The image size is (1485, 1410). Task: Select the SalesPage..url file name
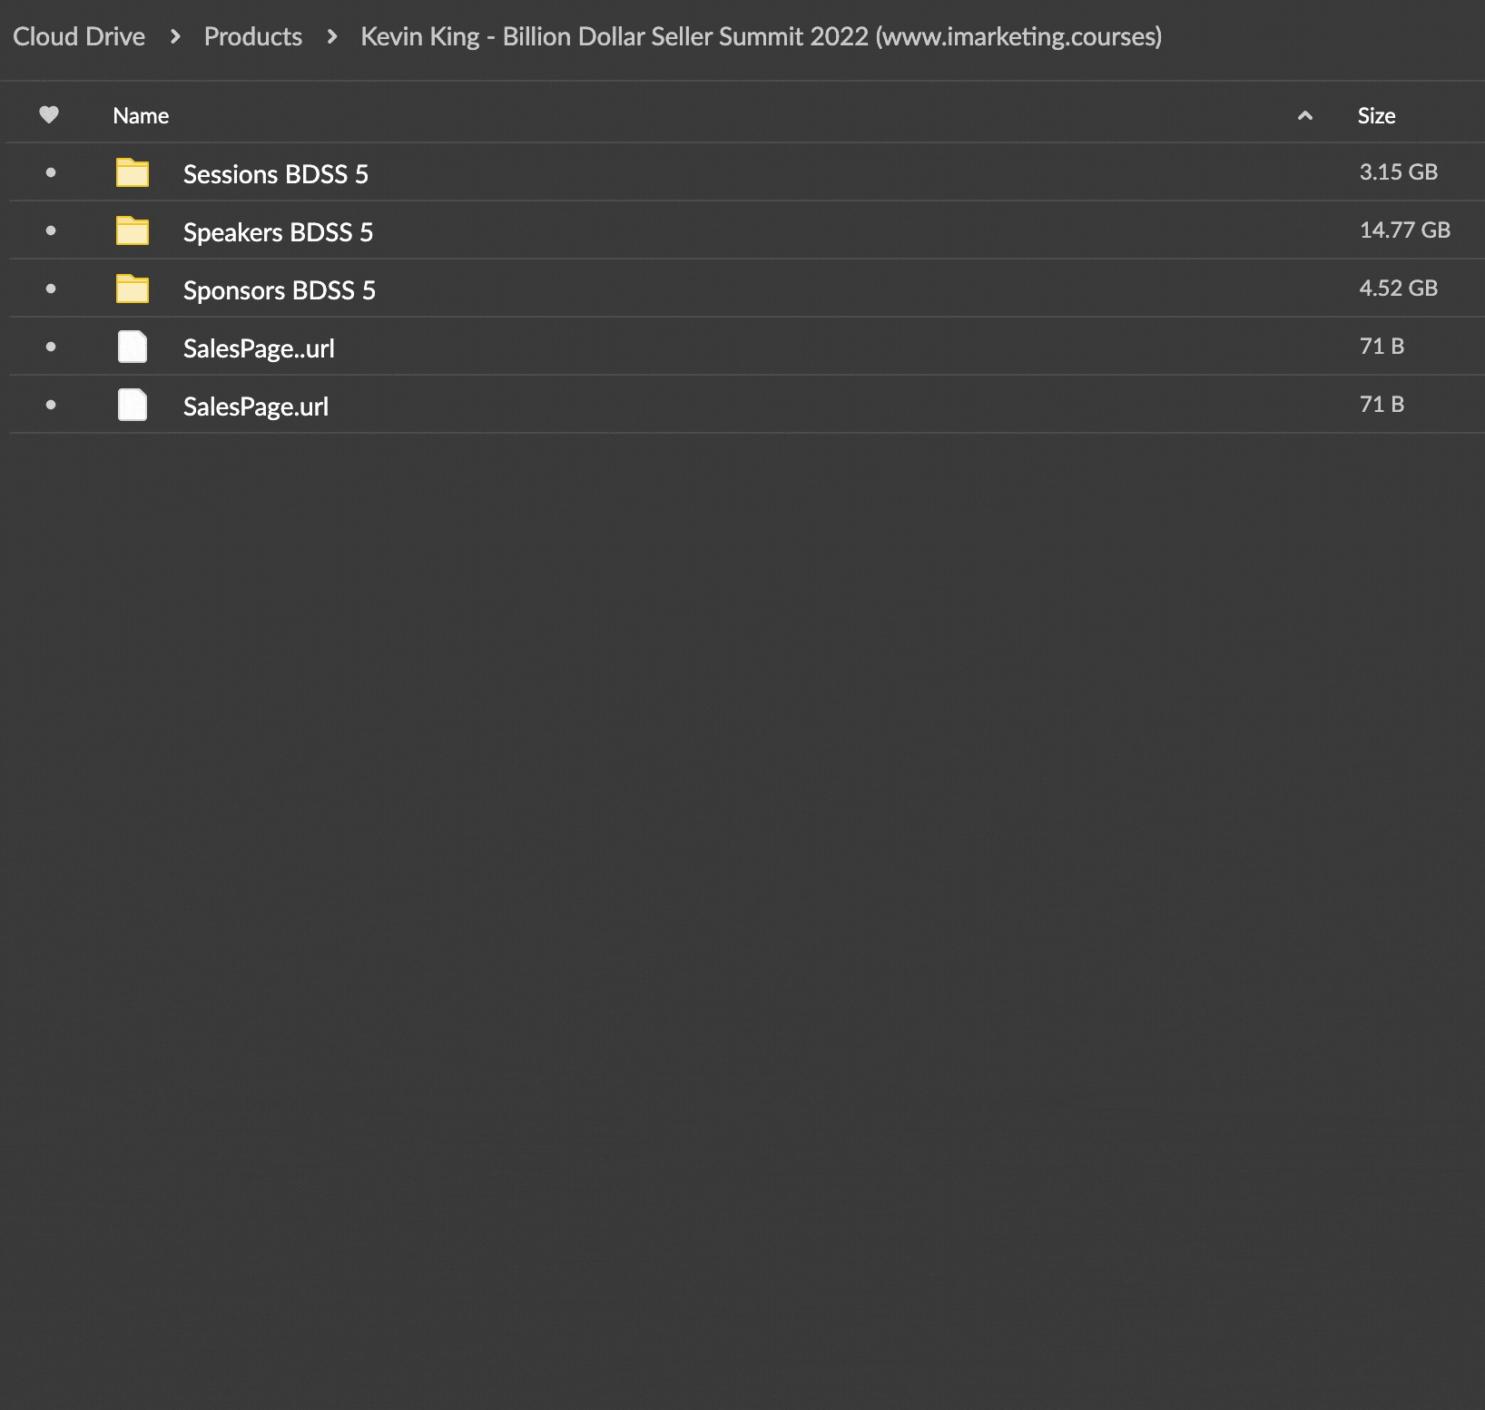coord(259,348)
